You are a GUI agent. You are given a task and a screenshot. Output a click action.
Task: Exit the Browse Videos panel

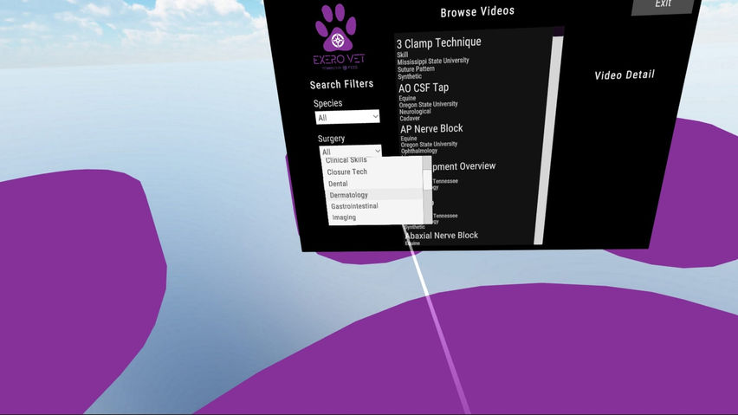click(663, 4)
